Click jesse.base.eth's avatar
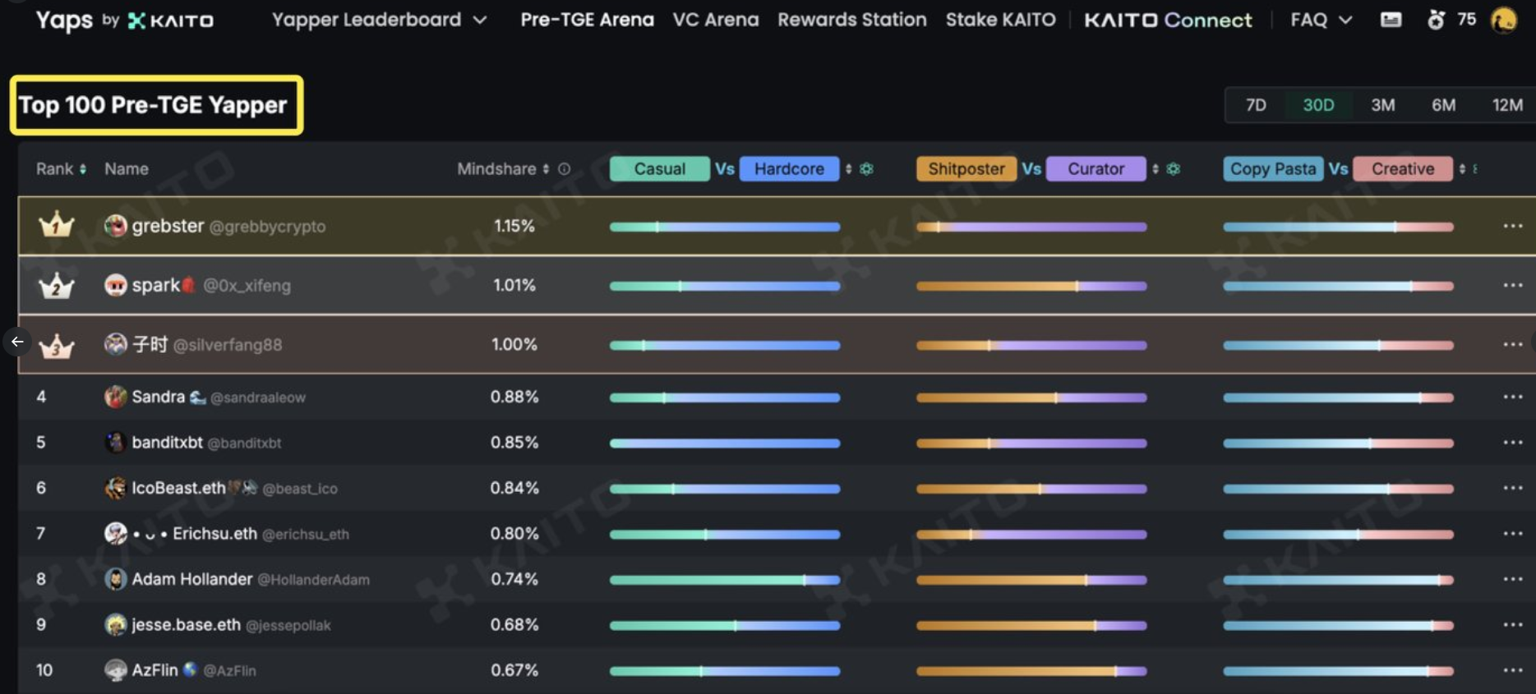 (116, 625)
